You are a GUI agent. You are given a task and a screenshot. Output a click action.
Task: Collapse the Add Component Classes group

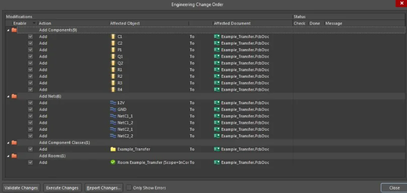[x=8, y=143]
